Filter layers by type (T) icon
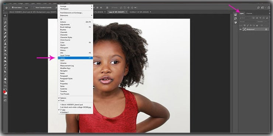This screenshot has width=273, height=136. (260, 18)
